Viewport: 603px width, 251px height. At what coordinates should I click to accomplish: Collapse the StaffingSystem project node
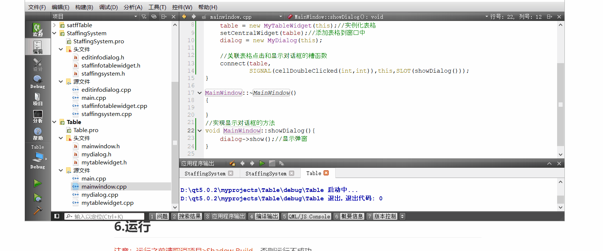(x=54, y=33)
